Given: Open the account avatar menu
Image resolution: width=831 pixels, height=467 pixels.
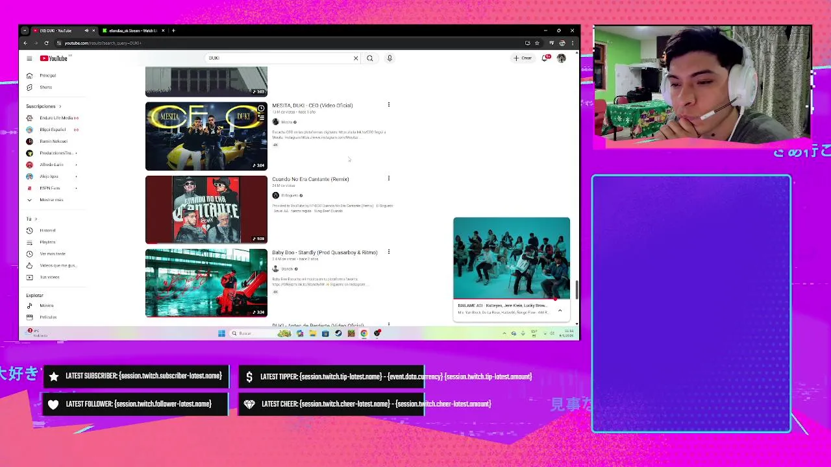Looking at the screenshot, I should (562, 58).
